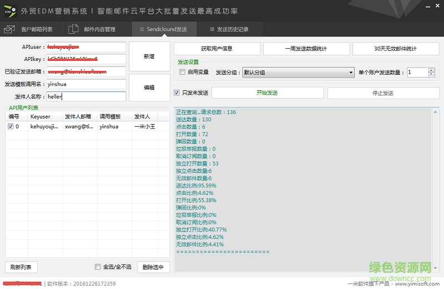Enable the 启用变量 checkbox
The width and height of the screenshot is (444, 289).
coord(182,73)
